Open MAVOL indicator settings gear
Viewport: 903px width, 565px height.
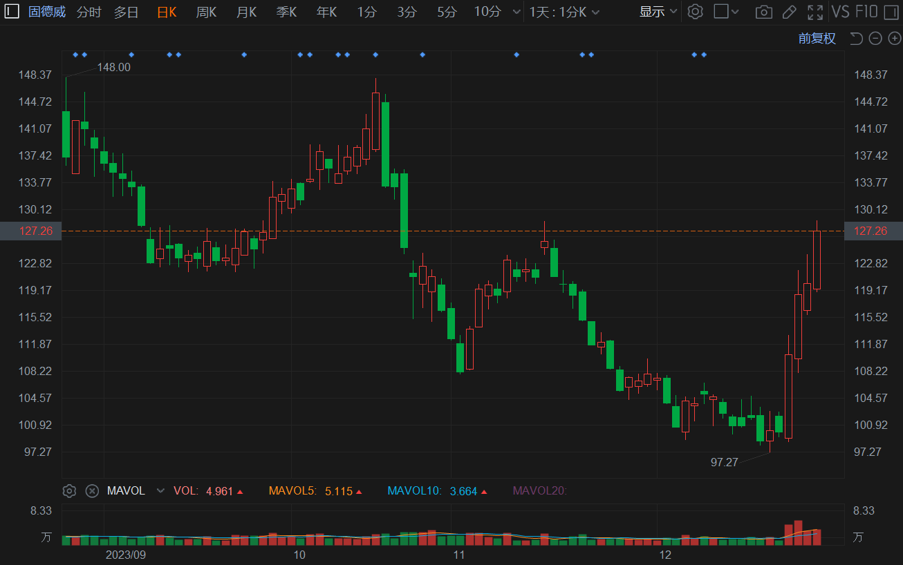point(69,491)
